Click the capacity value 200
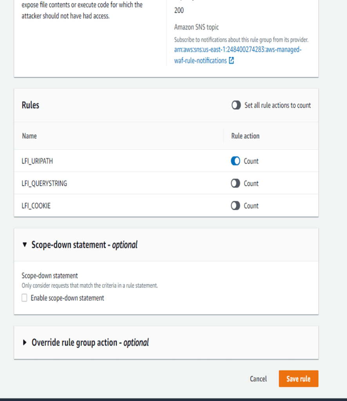 pos(179,11)
